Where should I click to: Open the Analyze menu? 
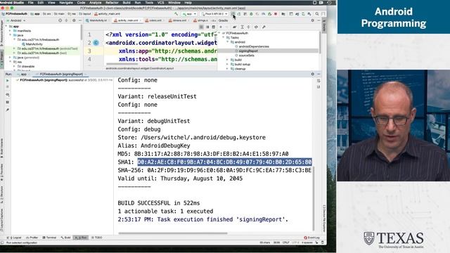(x=96, y=3)
